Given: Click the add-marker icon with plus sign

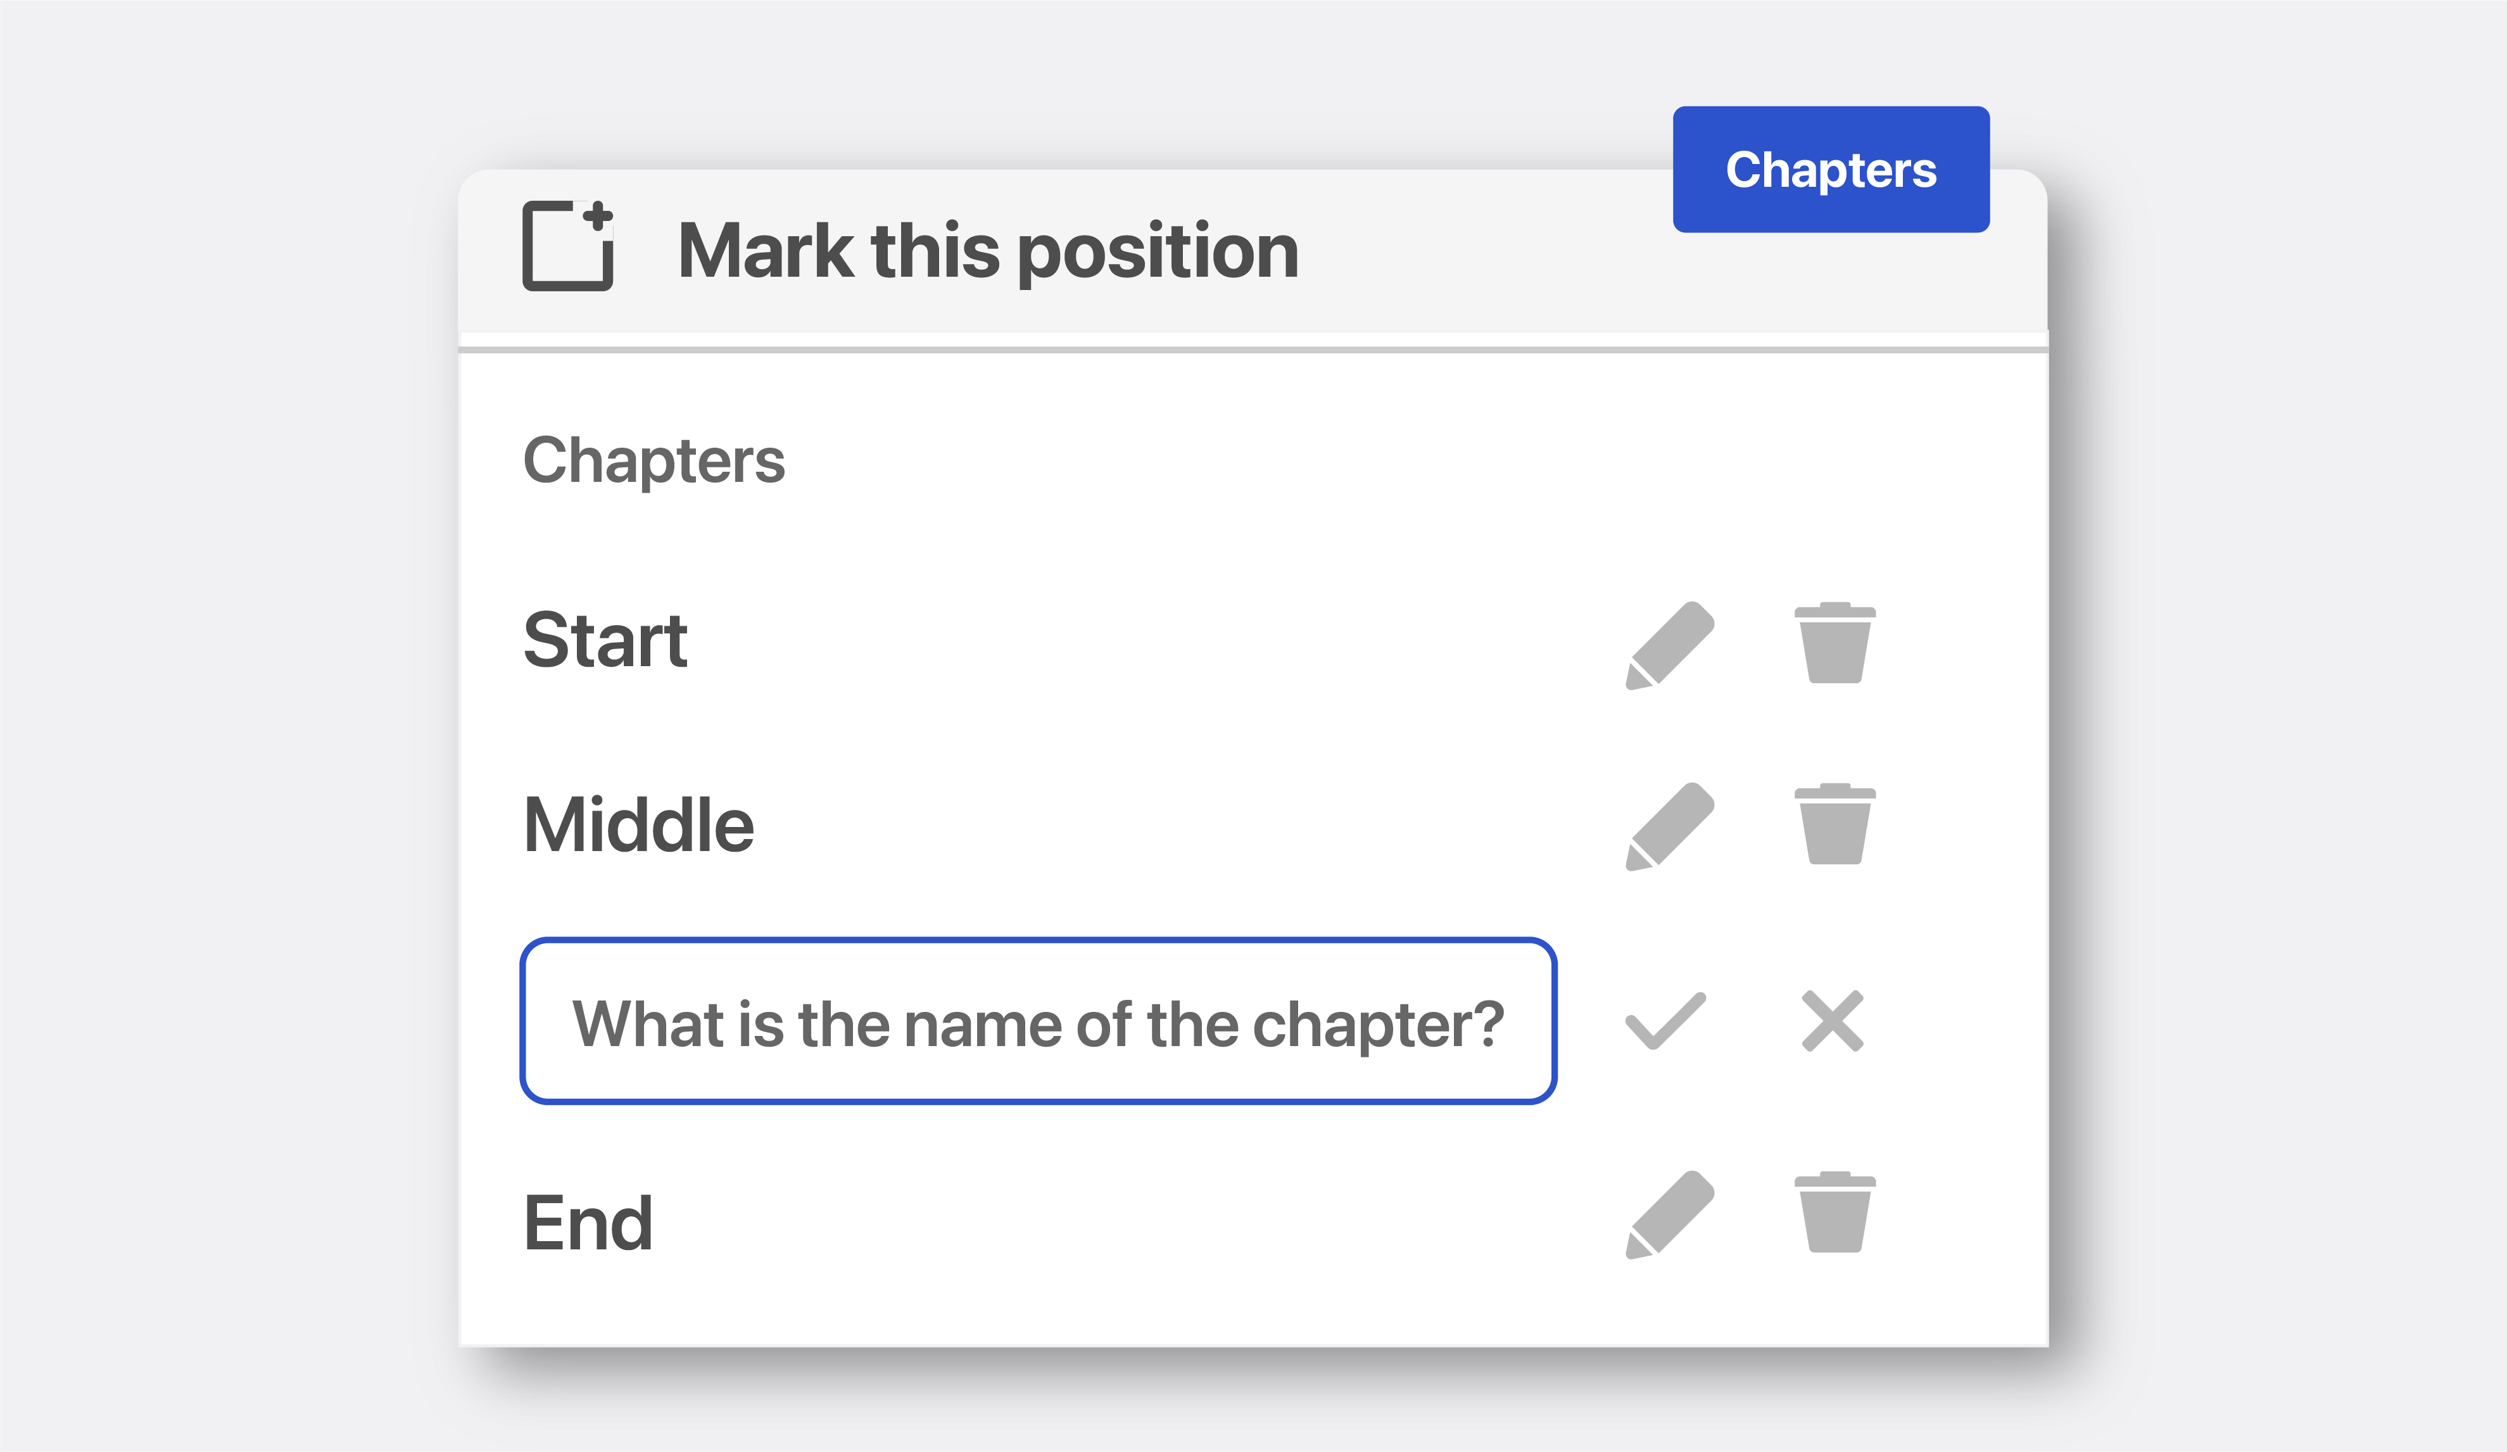Looking at the screenshot, I should coord(568,246).
